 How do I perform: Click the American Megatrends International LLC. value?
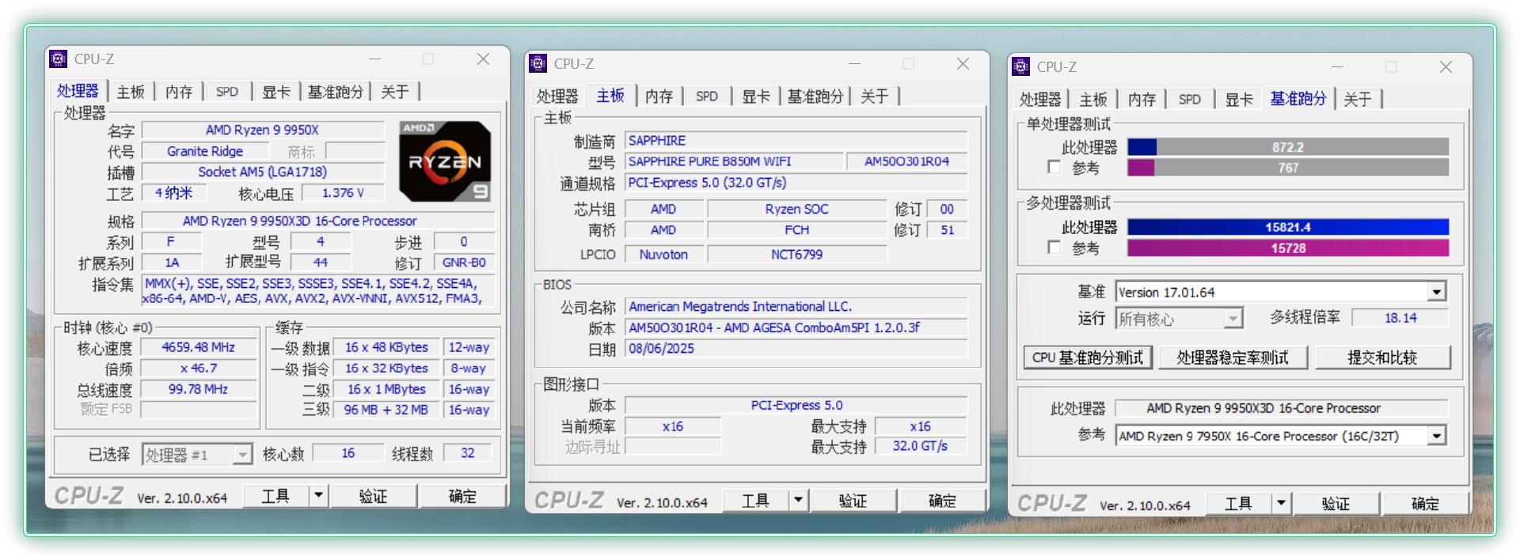[x=796, y=307]
